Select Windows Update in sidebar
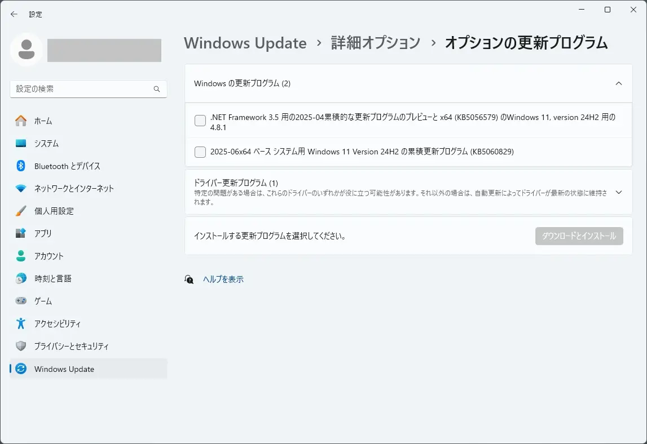647x444 pixels. 89,368
